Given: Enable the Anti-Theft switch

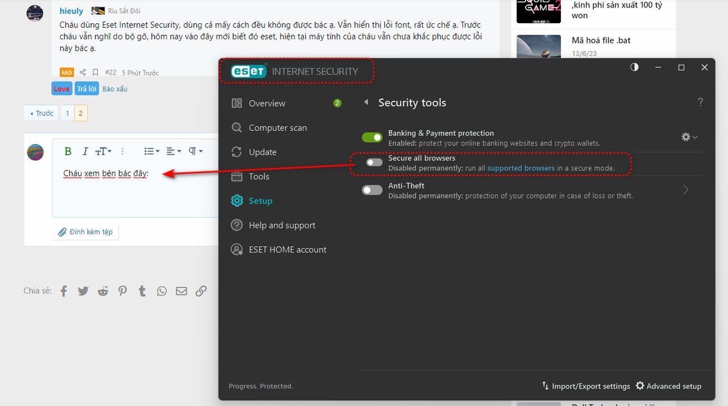Looking at the screenshot, I should pyautogui.click(x=372, y=190).
